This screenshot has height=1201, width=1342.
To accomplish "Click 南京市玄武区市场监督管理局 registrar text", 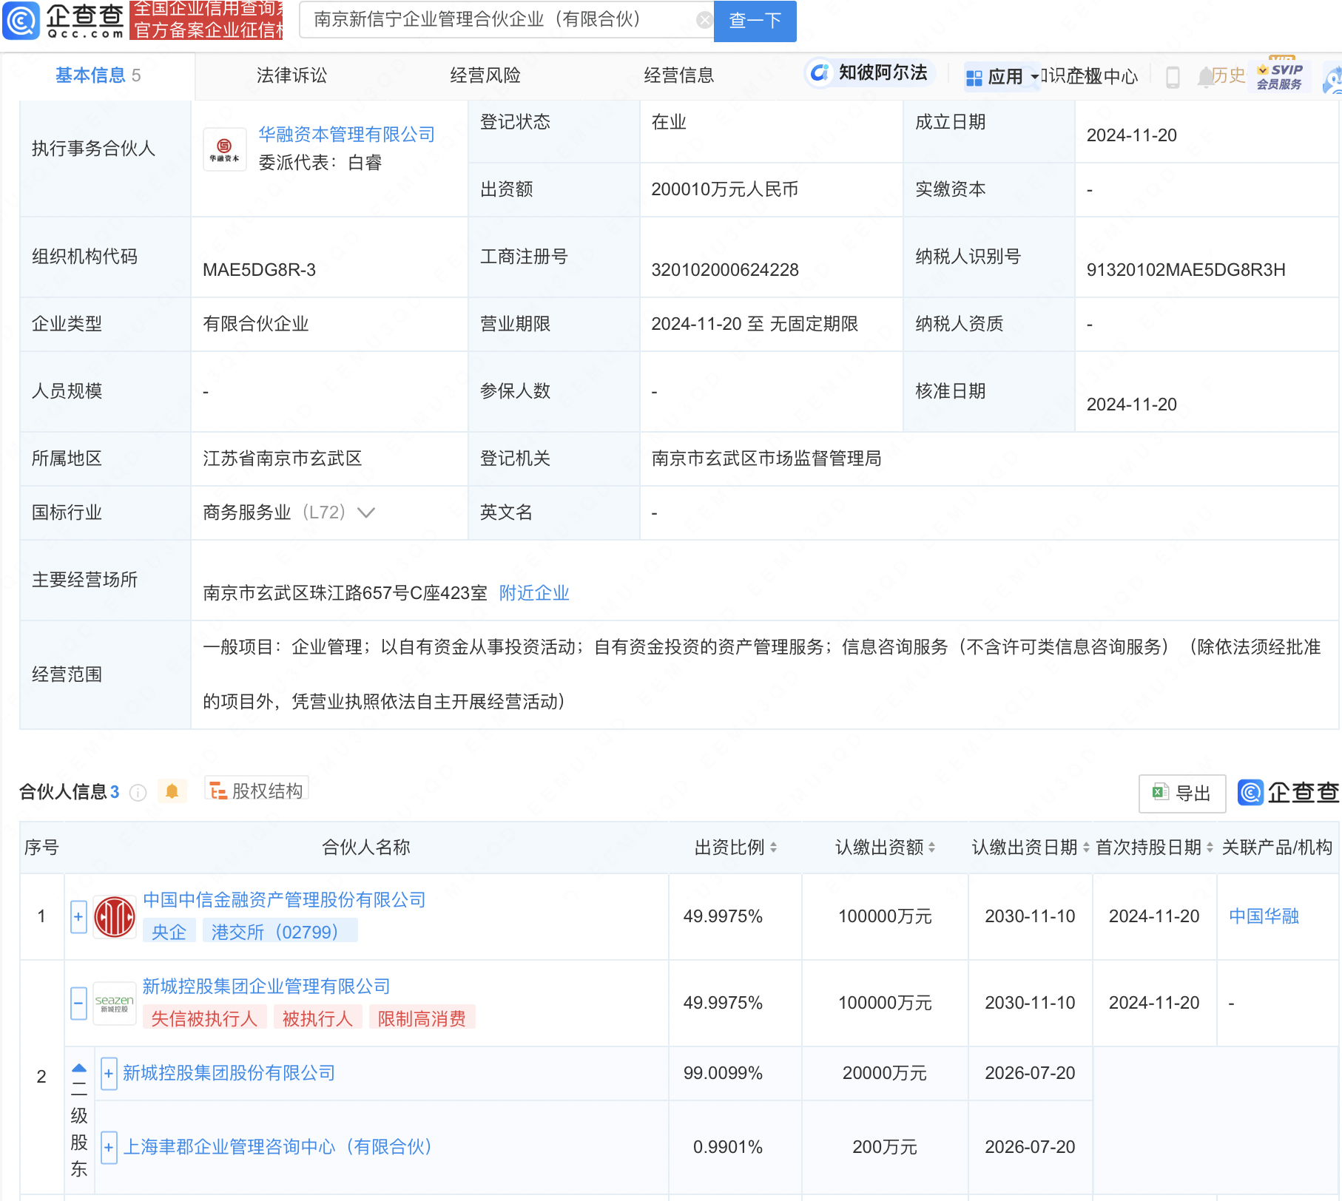I will point(766,459).
